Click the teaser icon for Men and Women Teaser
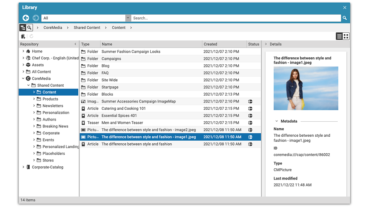370x208 pixels. coord(83,122)
